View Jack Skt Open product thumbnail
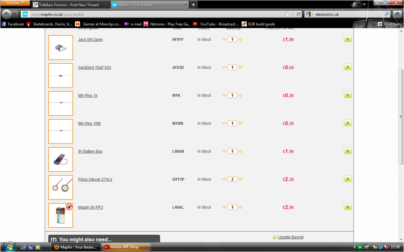 point(60,48)
